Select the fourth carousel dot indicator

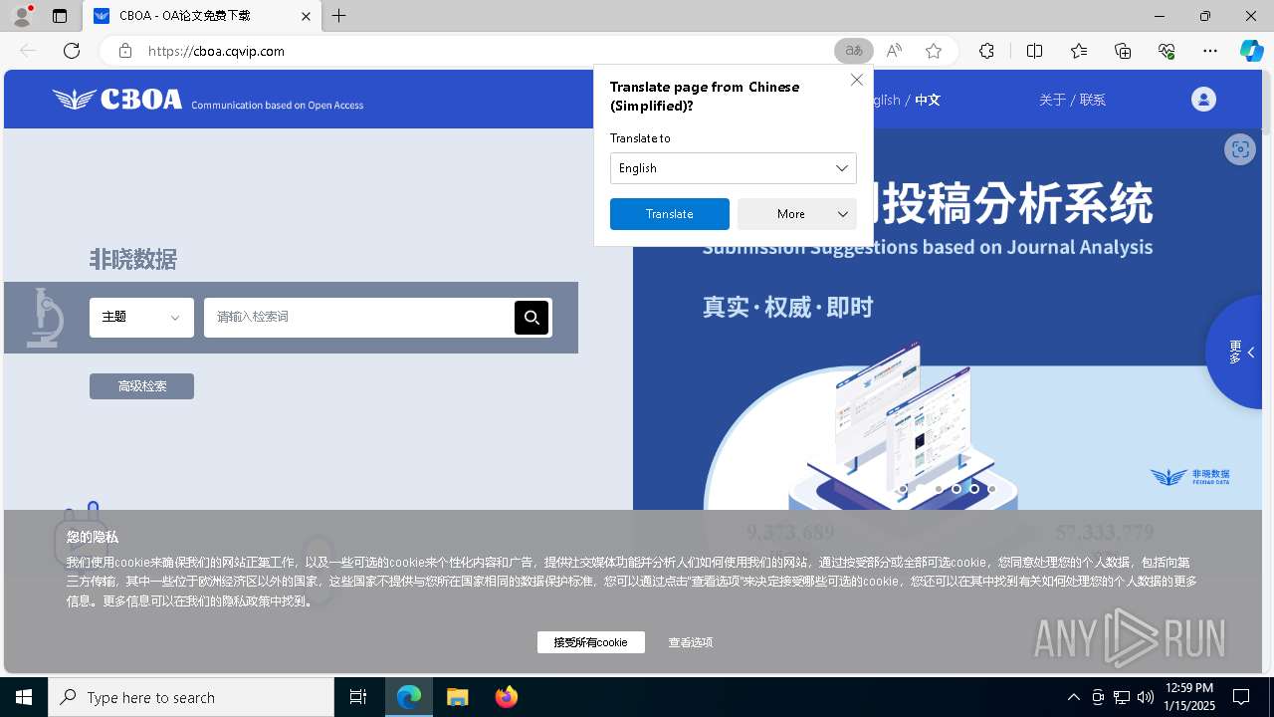click(956, 489)
